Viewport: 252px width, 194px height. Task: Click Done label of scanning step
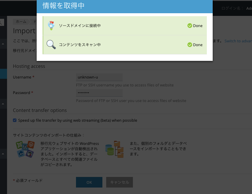[x=198, y=45]
